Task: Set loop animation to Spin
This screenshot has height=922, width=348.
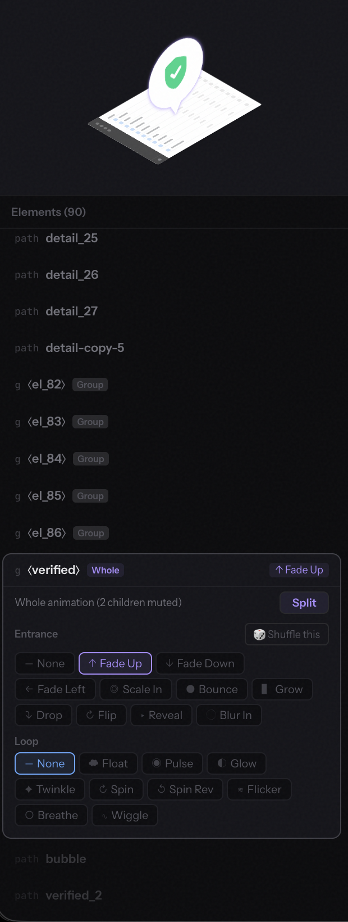Action: pyautogui.click(x=116, y=789)
